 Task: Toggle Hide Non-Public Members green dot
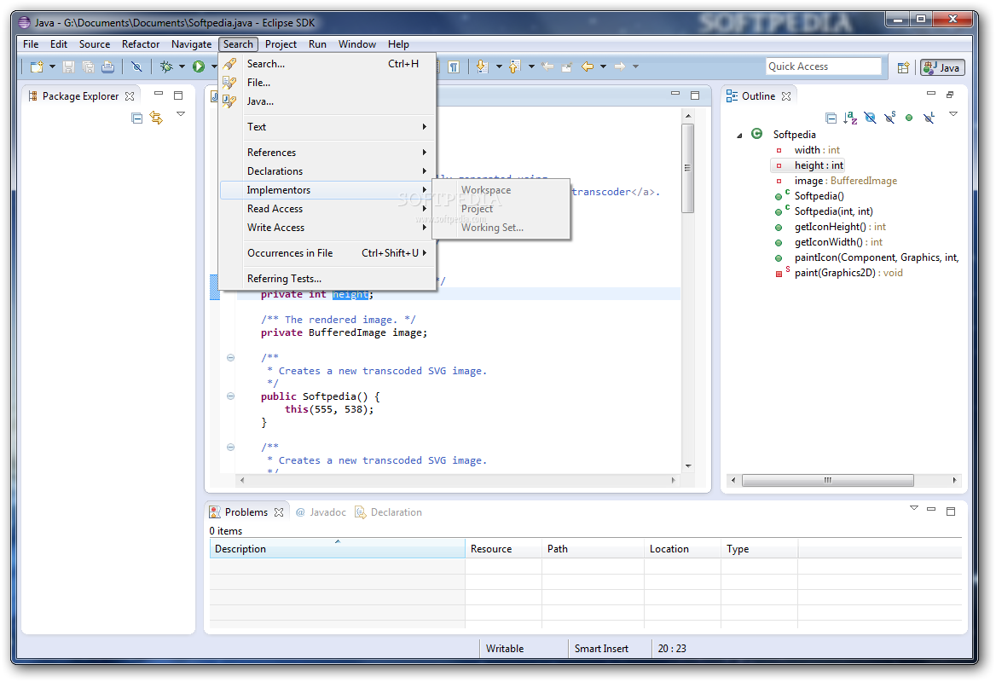click(909, 118)
